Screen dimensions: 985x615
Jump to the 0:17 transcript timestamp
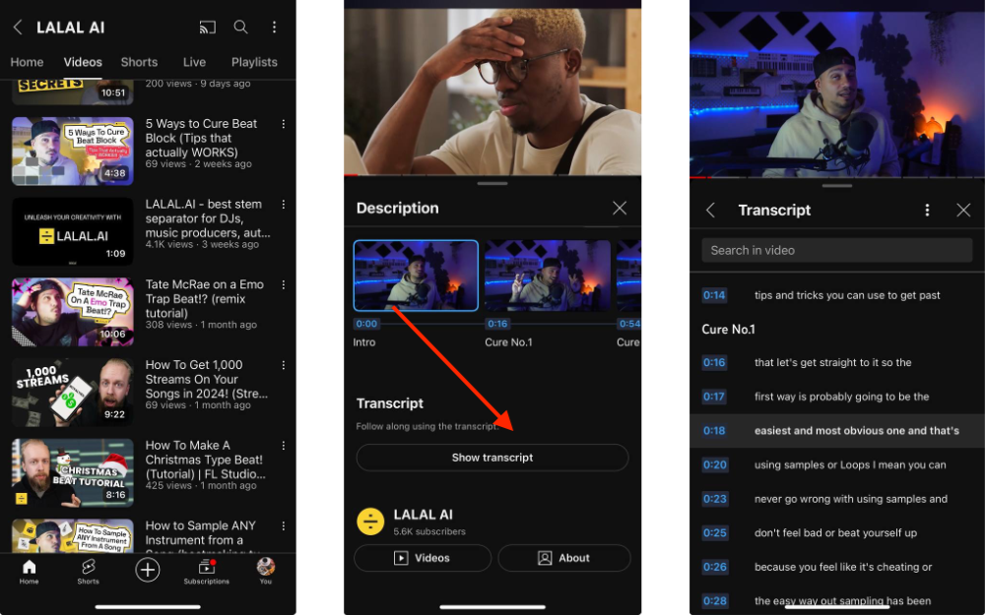click(714, 397)
